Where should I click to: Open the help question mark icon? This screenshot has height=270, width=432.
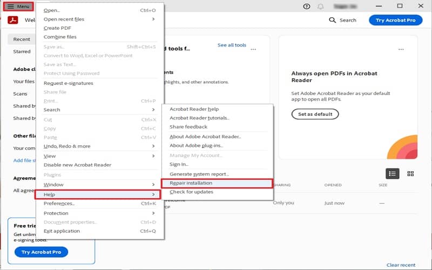point(307,6)
